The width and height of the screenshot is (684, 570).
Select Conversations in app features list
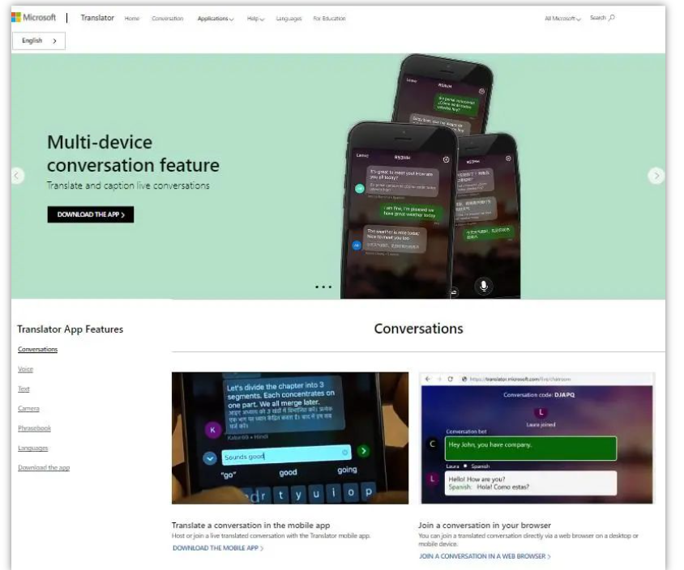pos(37,349)
